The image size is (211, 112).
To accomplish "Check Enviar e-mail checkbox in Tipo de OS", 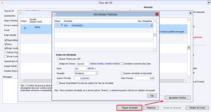I will click(6, 56).
